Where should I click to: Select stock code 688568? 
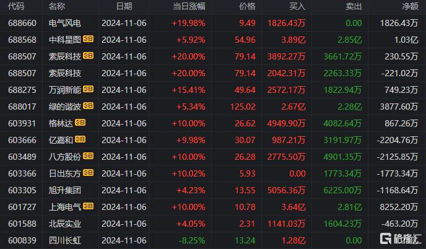point(22,40)
